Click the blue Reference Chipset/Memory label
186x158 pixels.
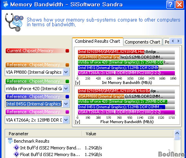point(35,96)
